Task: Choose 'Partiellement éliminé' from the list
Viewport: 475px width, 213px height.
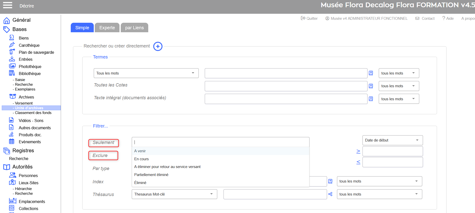Action: (151, 175)
